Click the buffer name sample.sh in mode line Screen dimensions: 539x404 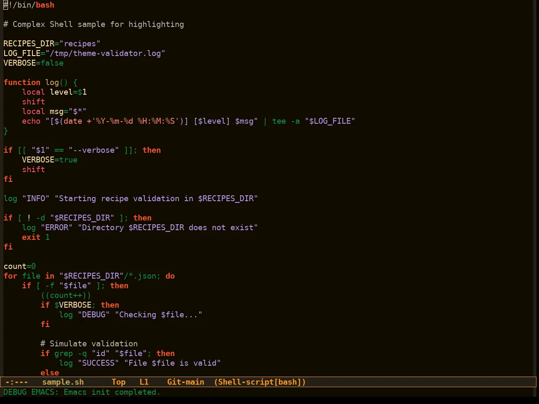63,382
